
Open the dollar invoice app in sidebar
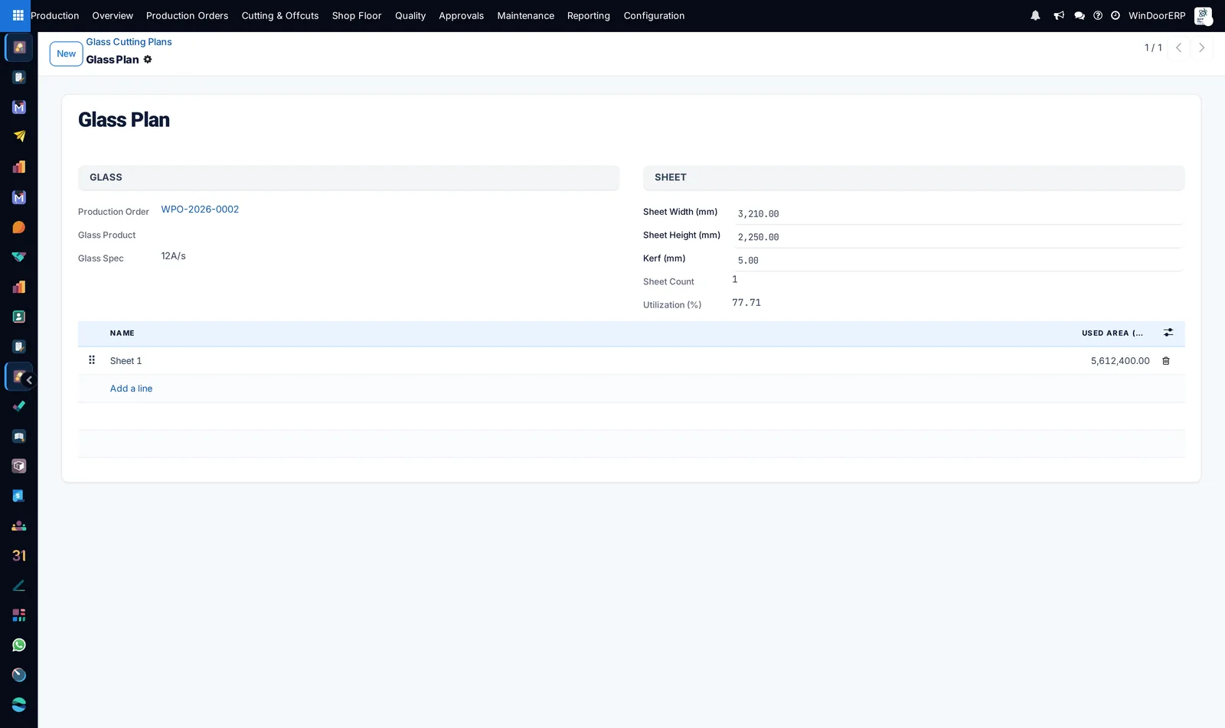coord(19,496)
